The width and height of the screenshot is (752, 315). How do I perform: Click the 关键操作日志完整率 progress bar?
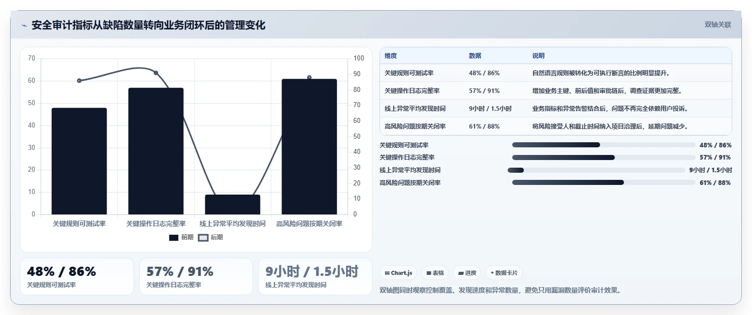604,157
